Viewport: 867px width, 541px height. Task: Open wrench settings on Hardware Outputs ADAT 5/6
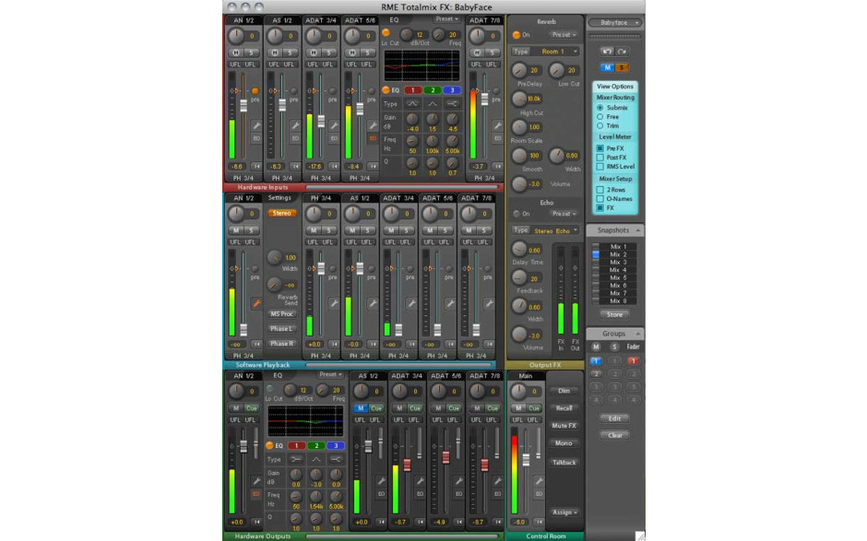[x=458, y=481]
